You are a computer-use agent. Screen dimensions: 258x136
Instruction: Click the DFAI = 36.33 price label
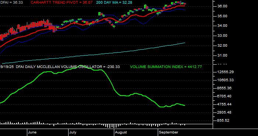pyautogui.click(x=11, y=3)
